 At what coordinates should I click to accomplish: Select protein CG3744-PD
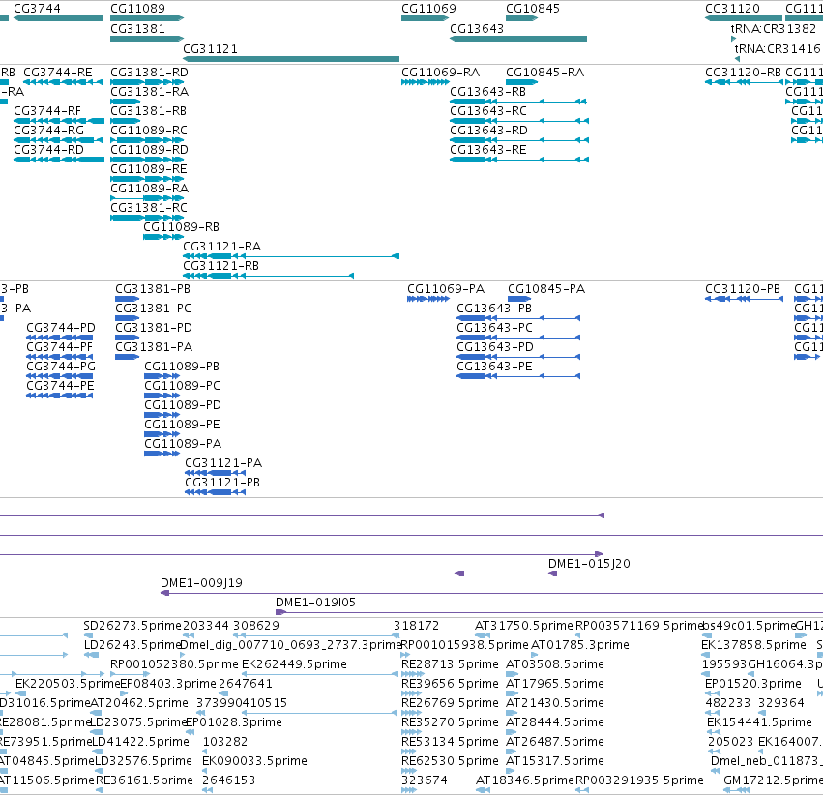click(x=59, y=338)
